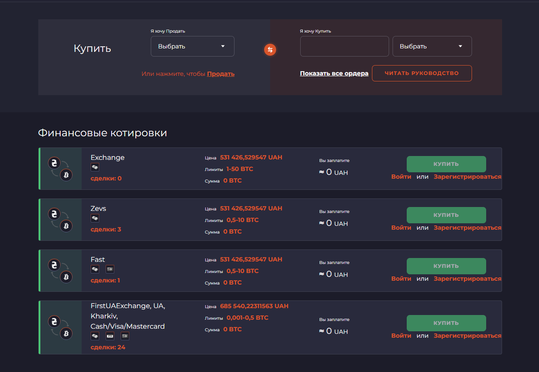Click the Продать link
Viewport: 539px width, 372px height.
220,74
